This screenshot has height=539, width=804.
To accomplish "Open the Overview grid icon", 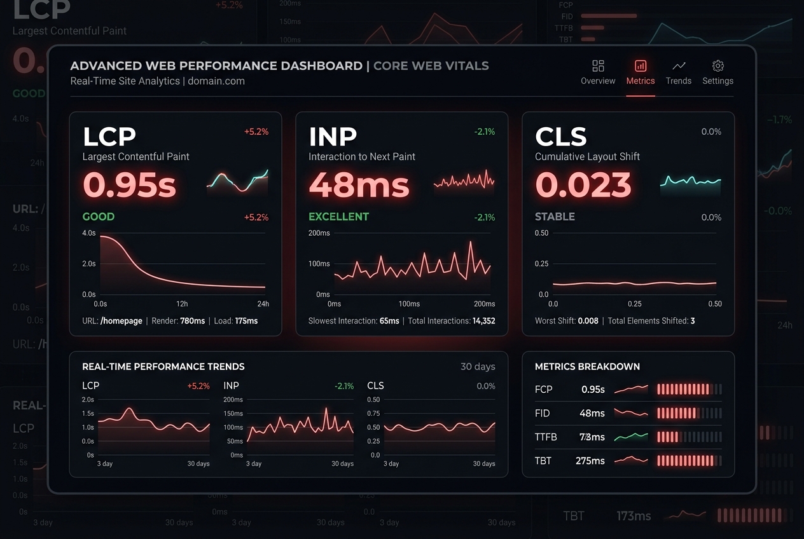I will click(598, 66).
